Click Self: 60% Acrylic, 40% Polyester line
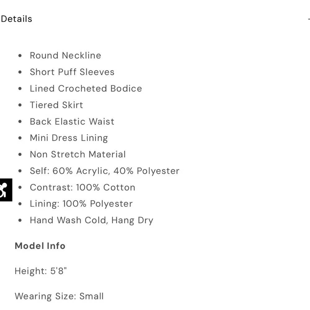The width and height of the screenshot is (310, 310). [104, 171]
